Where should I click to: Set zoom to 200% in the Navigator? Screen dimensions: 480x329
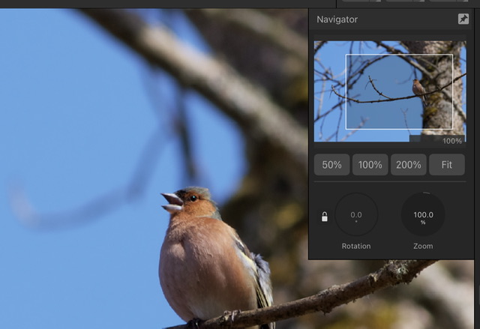[408, 165]
